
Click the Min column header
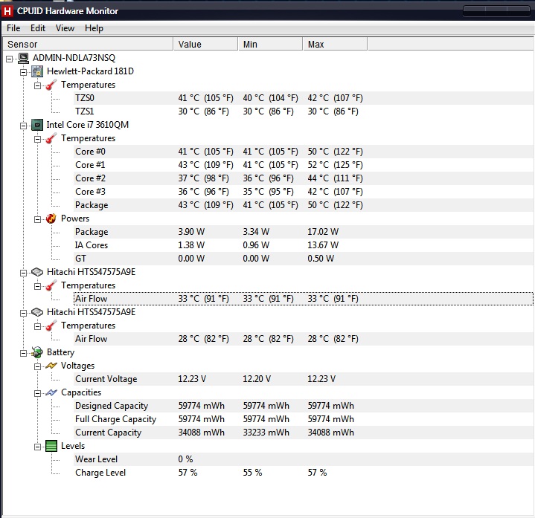click(x=270, y=45)
